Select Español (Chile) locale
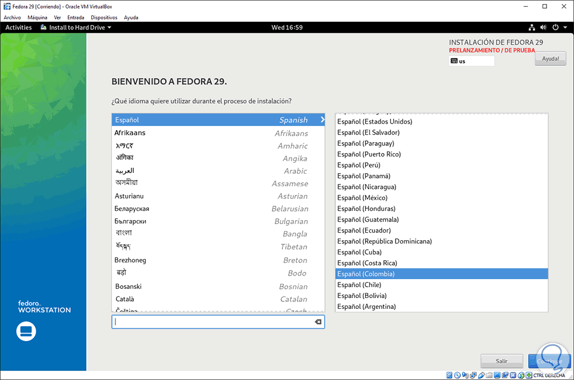The height and width of the screenshot is (380, 574). tap(441, 285)
